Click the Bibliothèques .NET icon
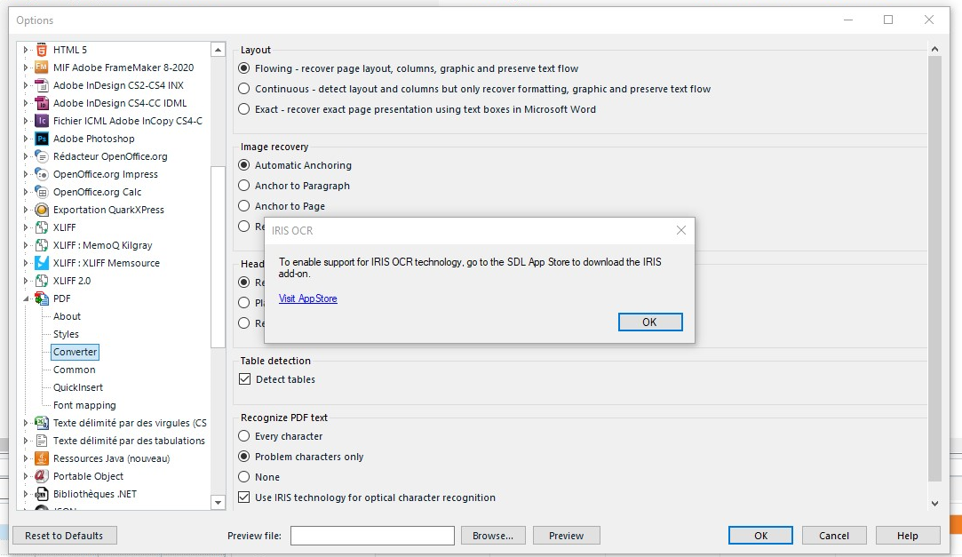The width and height of the screenshot is (962, 557). tap(42, 494)
